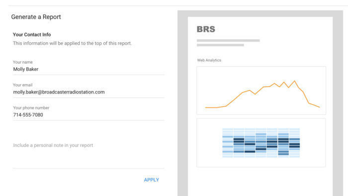
Task: Click the 'Your email' field label
Action: (23, 85)
